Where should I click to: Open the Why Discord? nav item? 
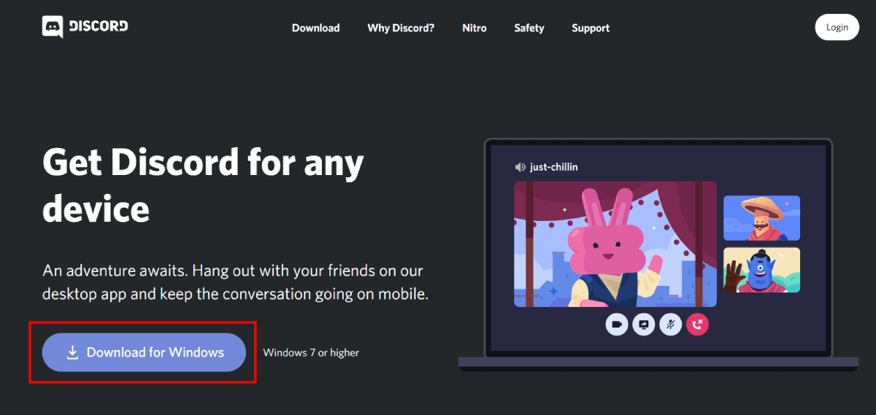point(401,28)
